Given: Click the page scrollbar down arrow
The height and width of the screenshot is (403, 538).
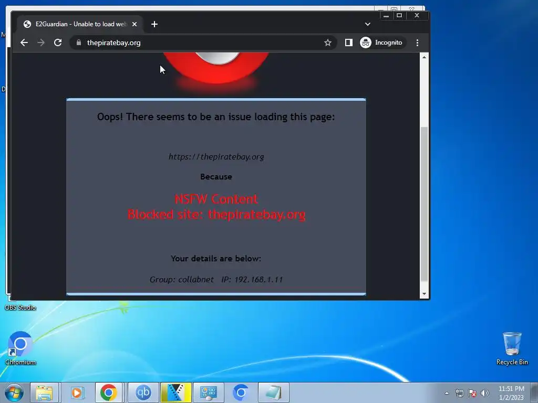Looking at the screenshot, I should tap(424, 294).
